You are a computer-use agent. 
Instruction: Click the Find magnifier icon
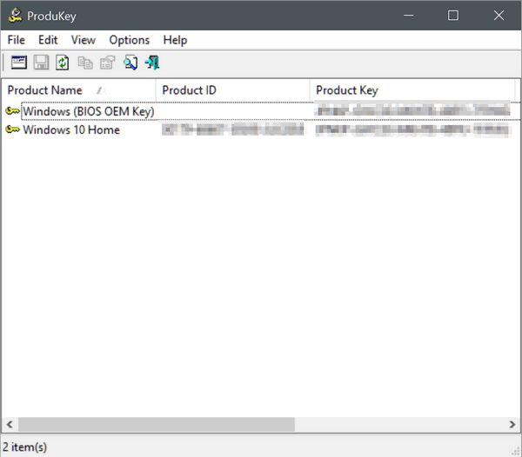(130, 63)
